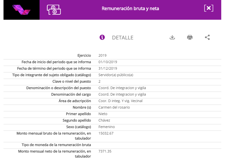Click the money bills remuneration icon
The width and height of the screenshot is (225, 160).
pos(54,10)
